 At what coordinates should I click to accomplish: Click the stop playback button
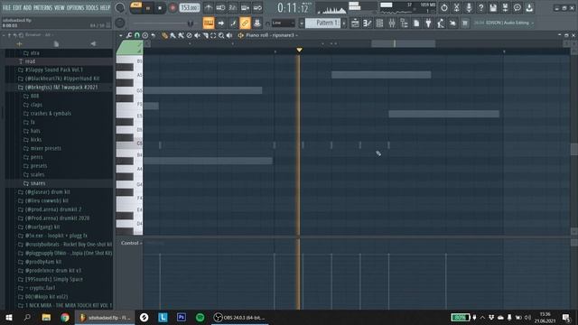point(160,8)
